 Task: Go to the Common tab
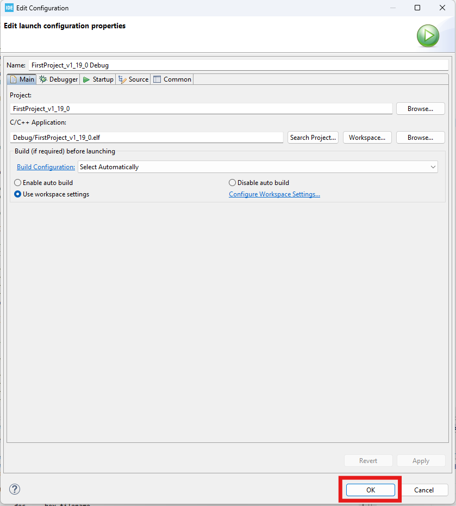[x=172, y=79]
